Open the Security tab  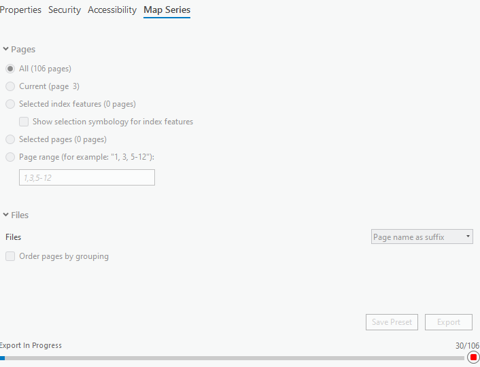[x=65, y=10]
